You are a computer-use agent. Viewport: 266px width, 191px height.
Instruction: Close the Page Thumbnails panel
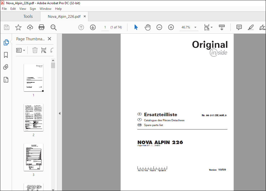pos(49,39)
